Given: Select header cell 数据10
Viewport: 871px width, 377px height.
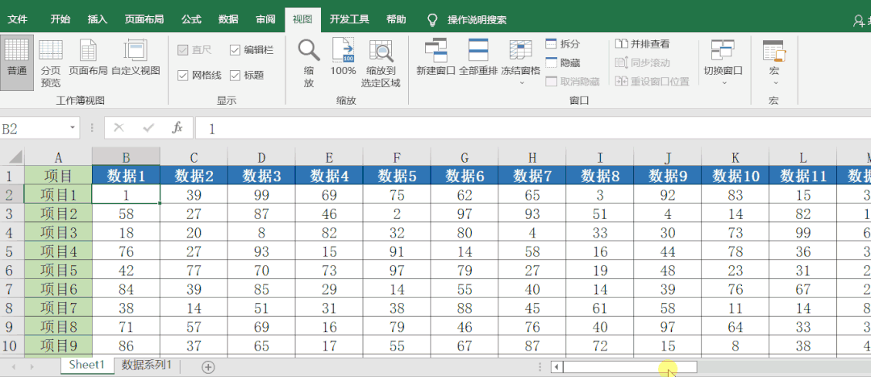Looking at the screenshot, I should (736, 176).
